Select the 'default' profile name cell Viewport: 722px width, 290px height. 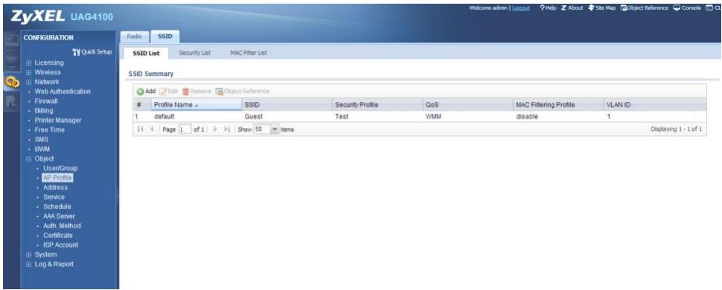pyautogui.click(x=197, y=117)
